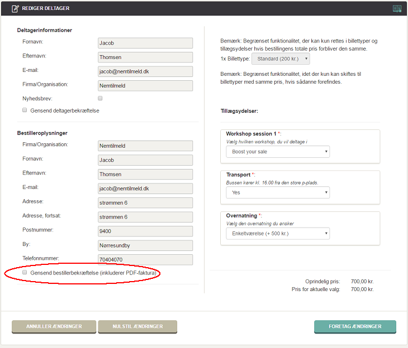Check Gensend bestillerbekræftelse with PDF-faktura
Screen dimensions: 408x348
click(x=25, y=272)
